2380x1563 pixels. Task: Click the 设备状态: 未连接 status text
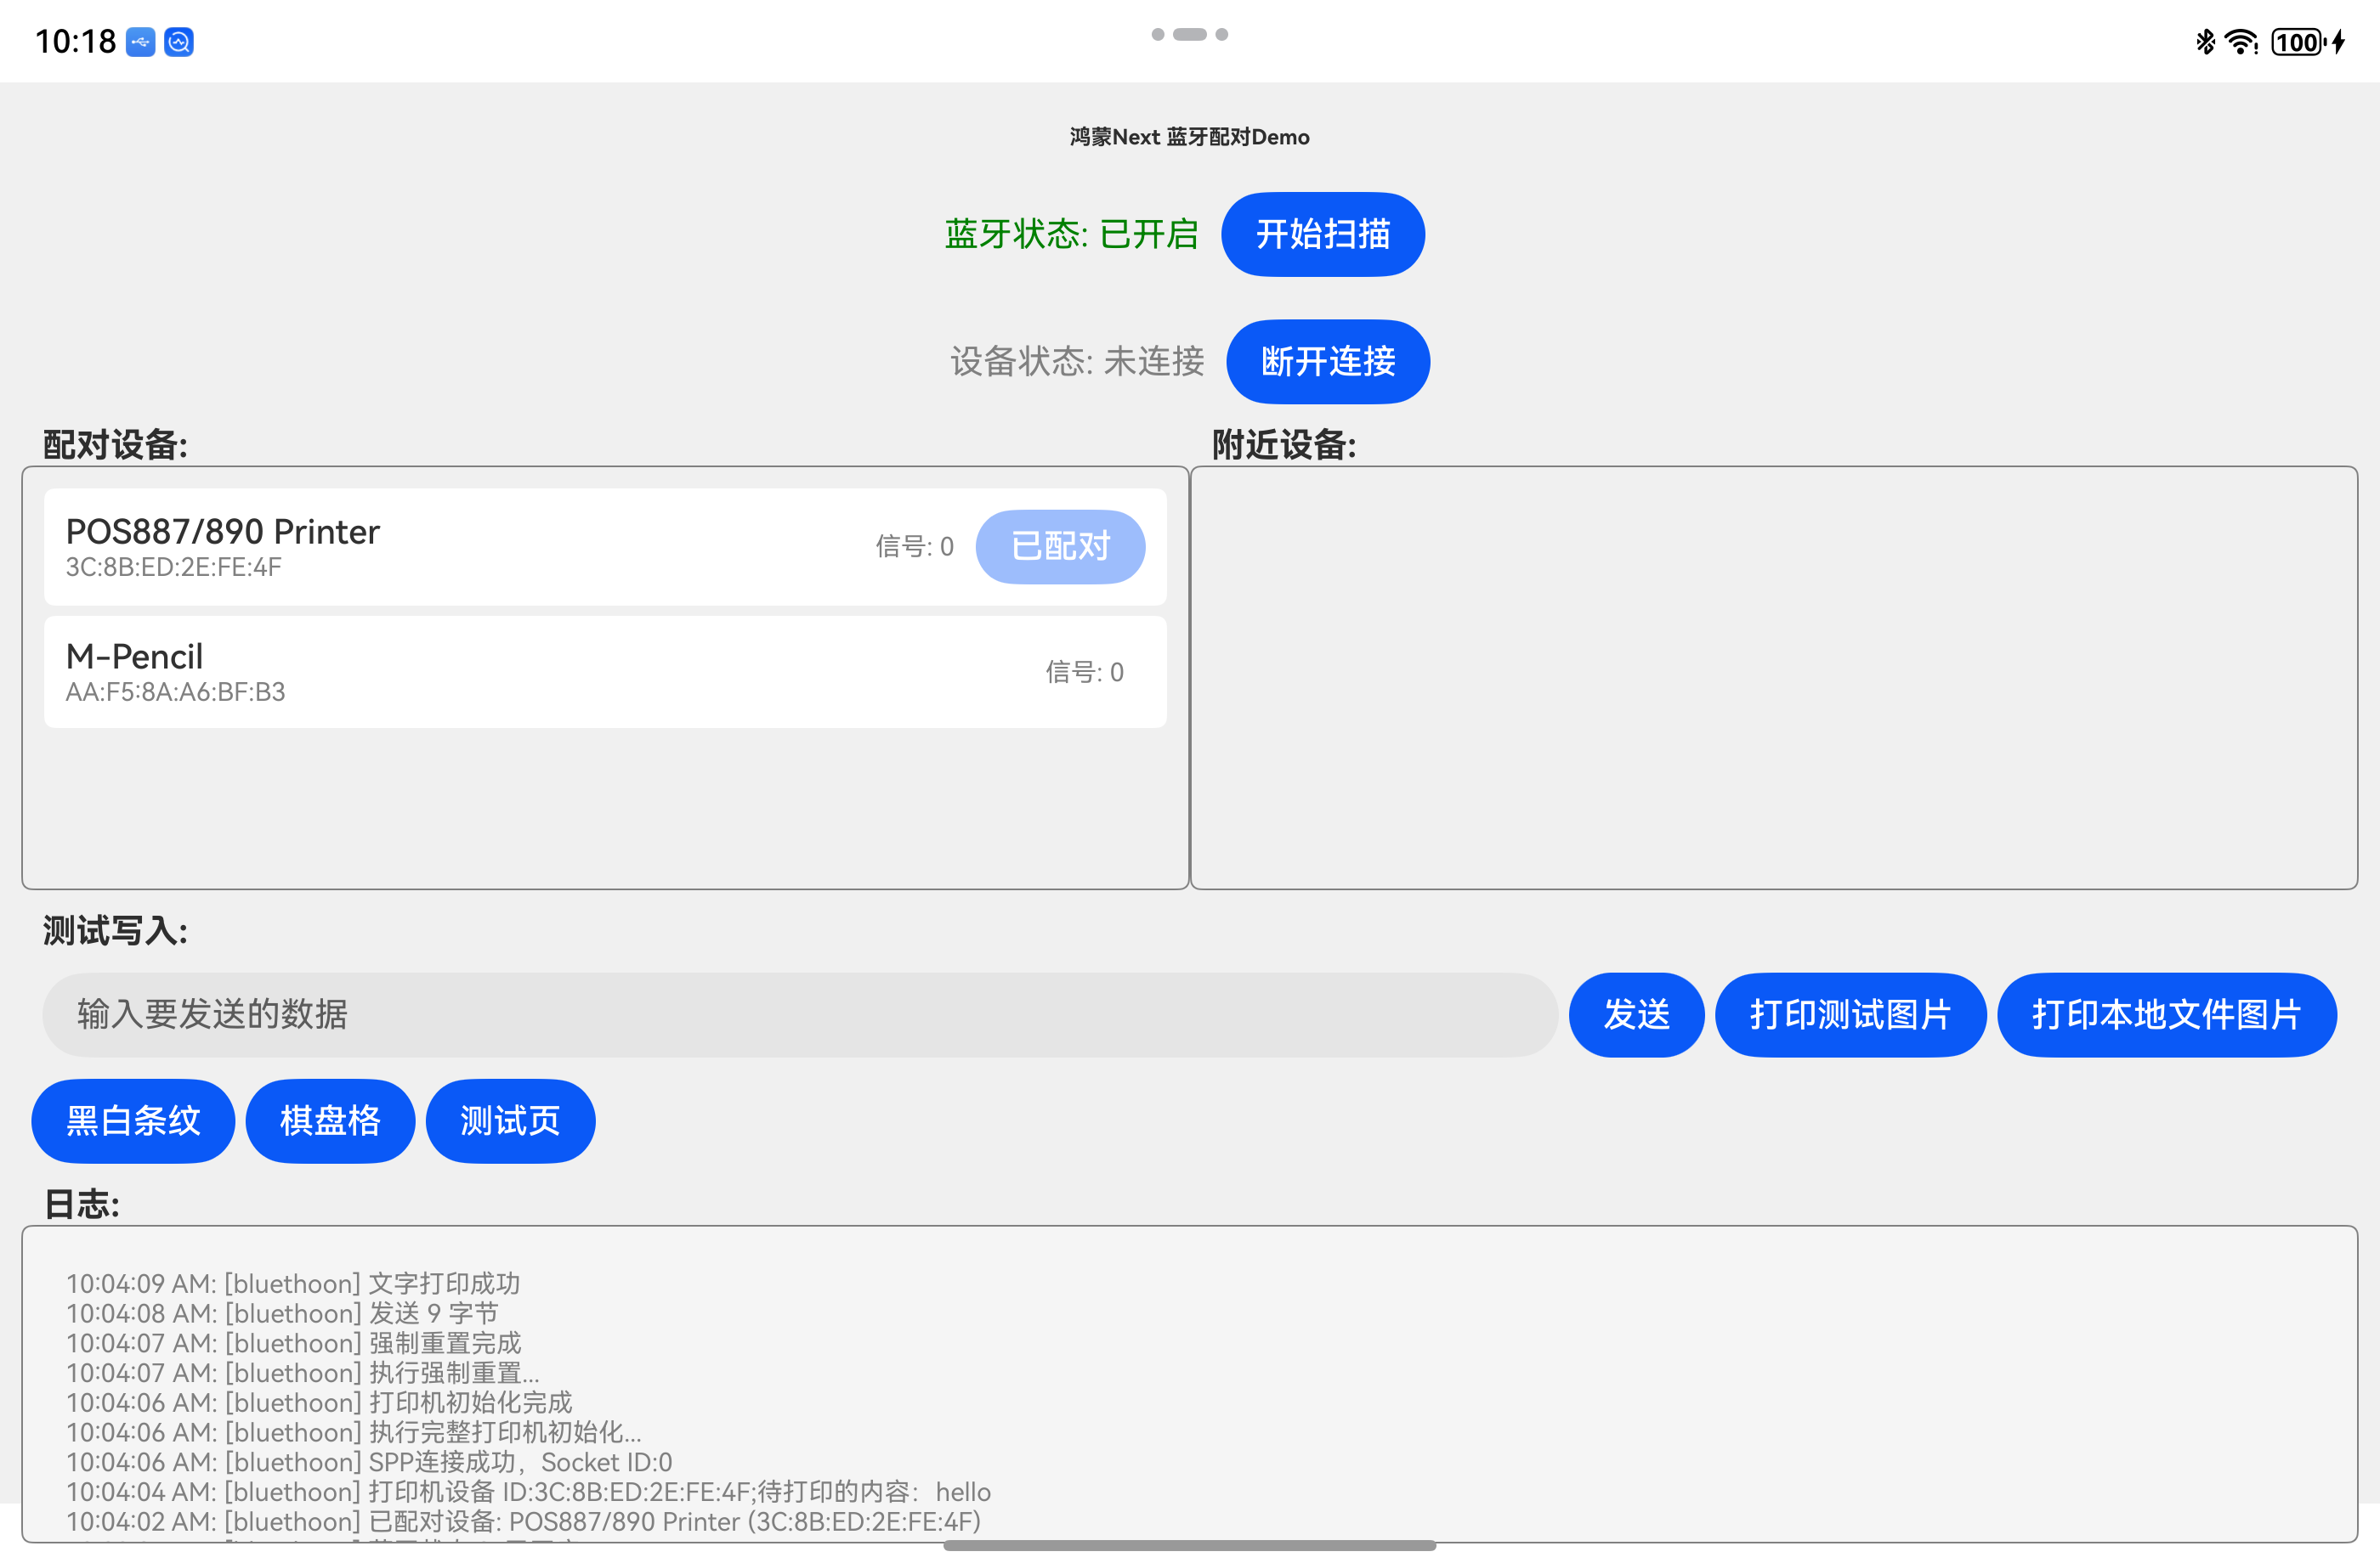1077,362
